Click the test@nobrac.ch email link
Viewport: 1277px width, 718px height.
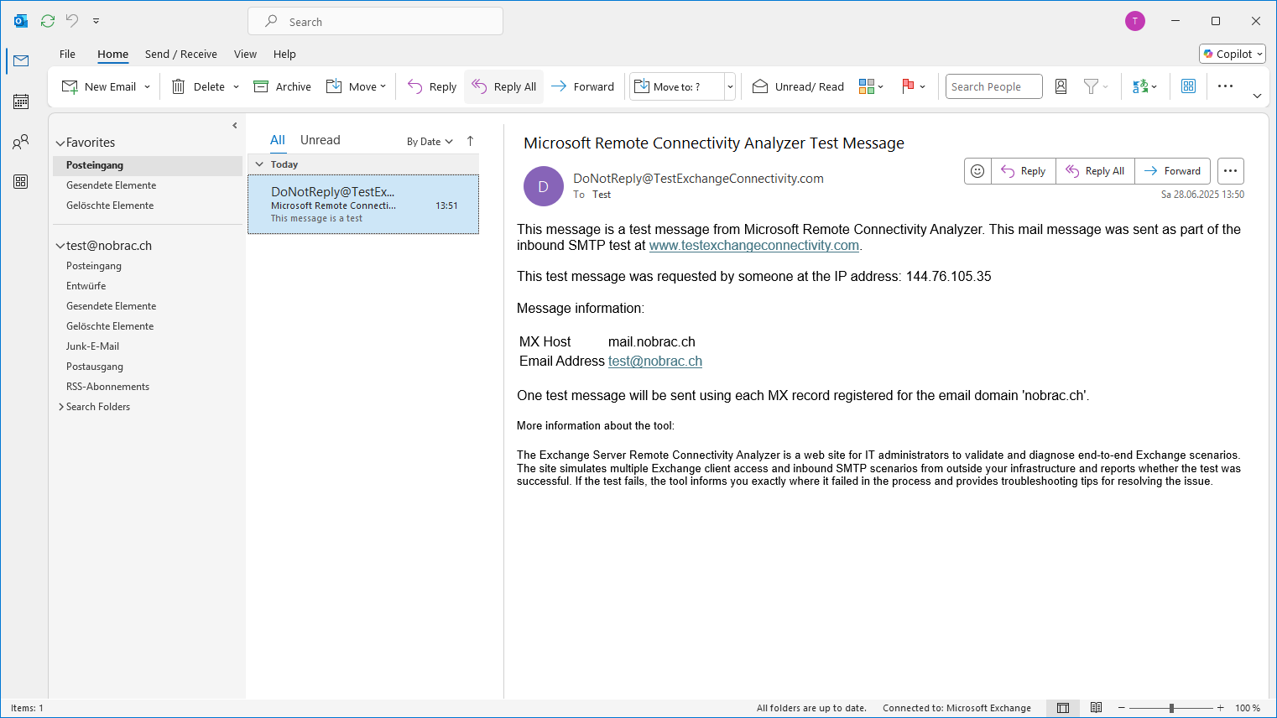(x=655, y=362)
